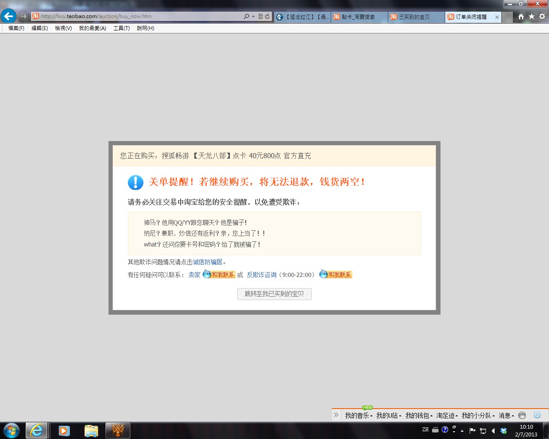
Task: Open the 檢視(V) menu
Action: click(63, 28)
